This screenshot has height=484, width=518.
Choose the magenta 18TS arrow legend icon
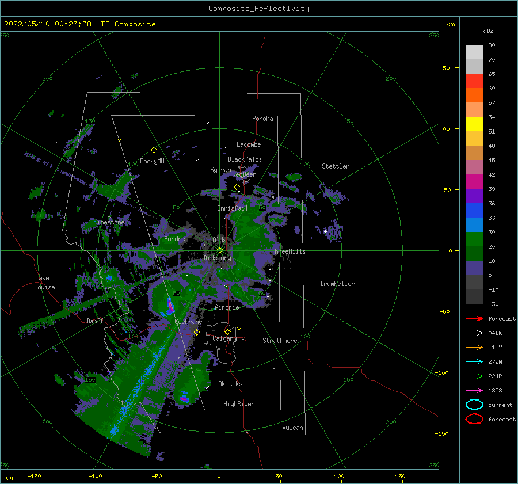pos(474,391)
